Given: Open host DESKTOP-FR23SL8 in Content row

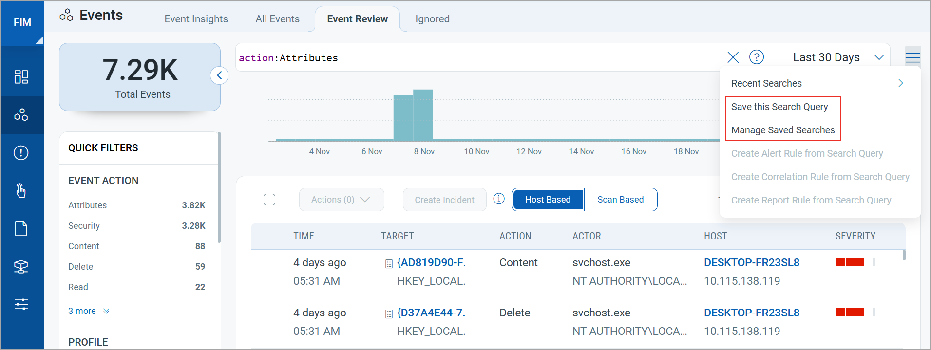Looking at the screenshot, I should click(x=752, y=262).
